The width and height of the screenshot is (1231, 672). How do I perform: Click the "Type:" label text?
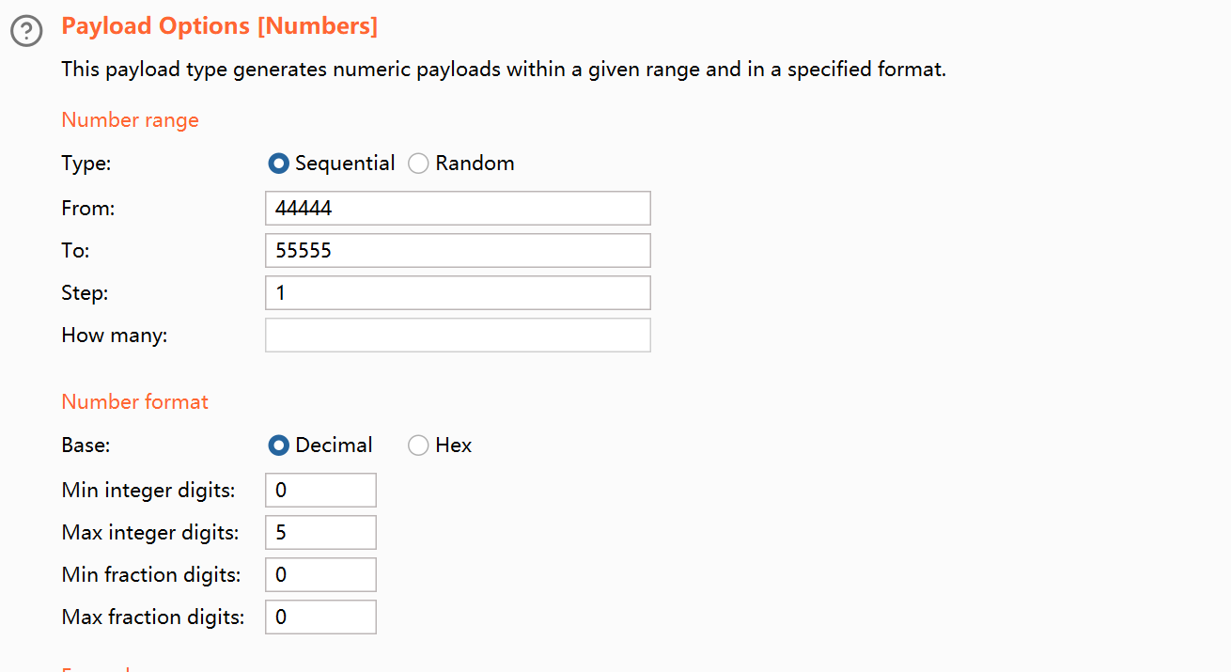(86, 164)
